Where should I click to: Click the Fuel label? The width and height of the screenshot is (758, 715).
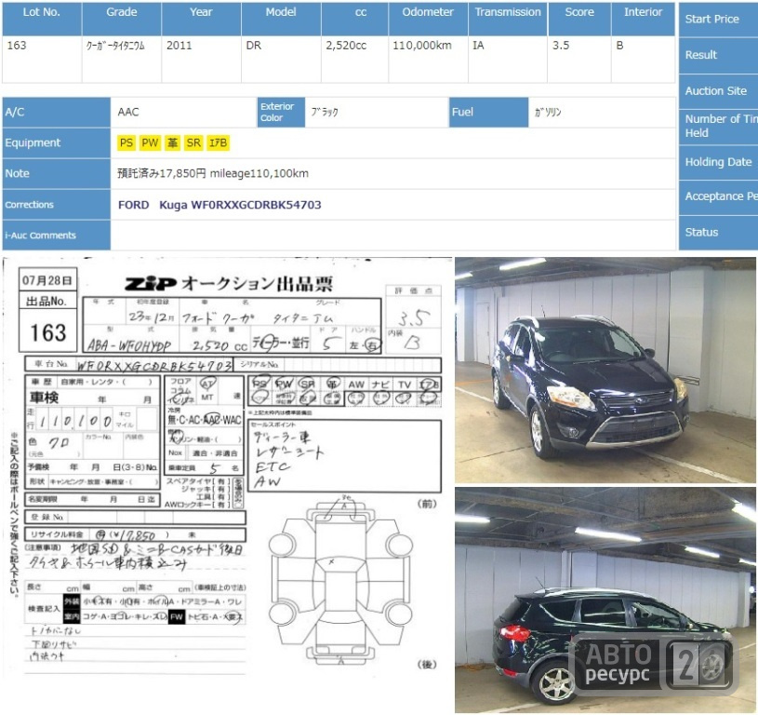coord(488,113)
